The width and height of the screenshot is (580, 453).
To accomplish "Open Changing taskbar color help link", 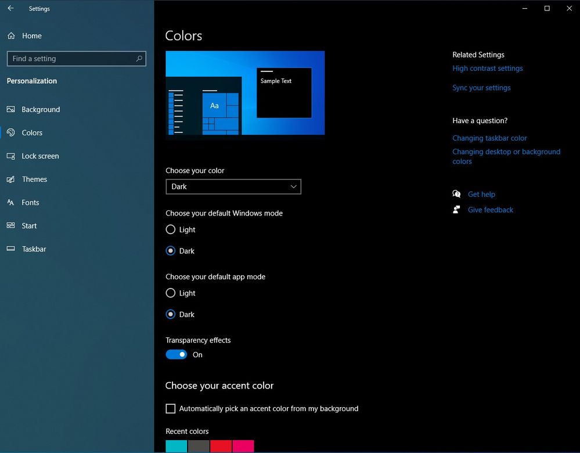I will click(x=489, y=138).
